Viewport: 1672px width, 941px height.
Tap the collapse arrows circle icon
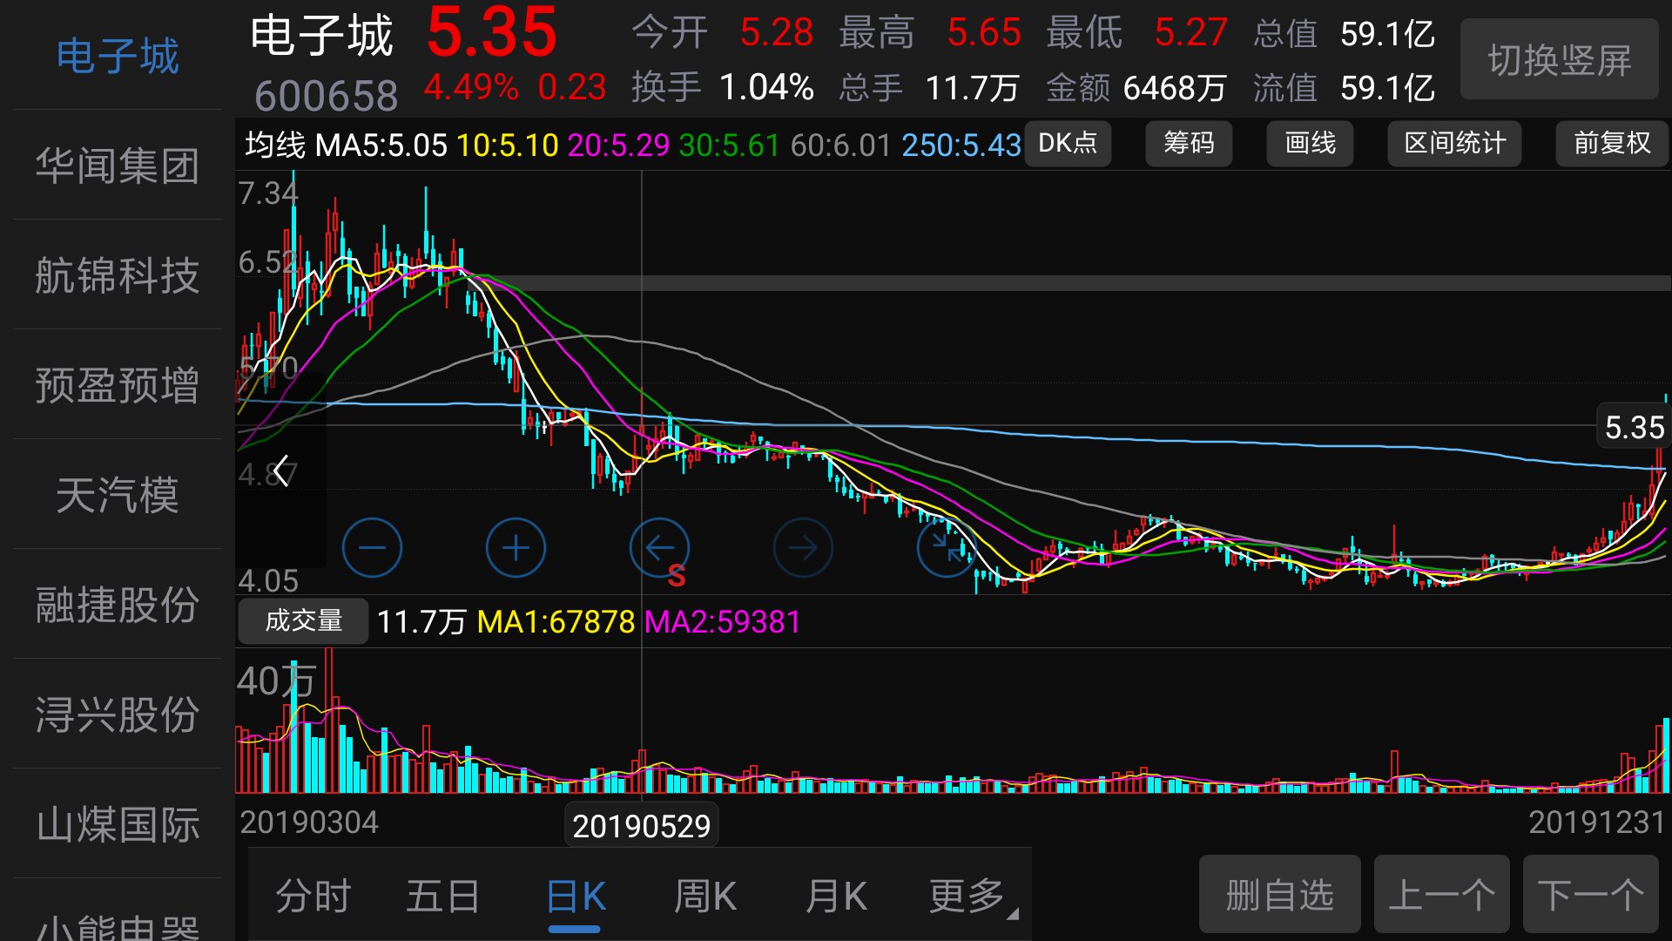(x=947, y=548)
